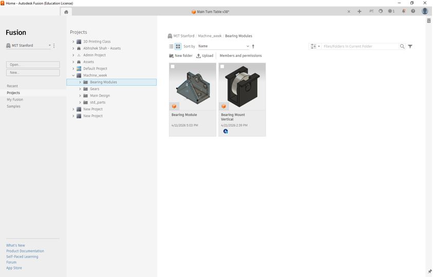The height and width of the screenshot is (277, 433).
Task: Collapse the Machine_week project
Action: pos(73,75)
